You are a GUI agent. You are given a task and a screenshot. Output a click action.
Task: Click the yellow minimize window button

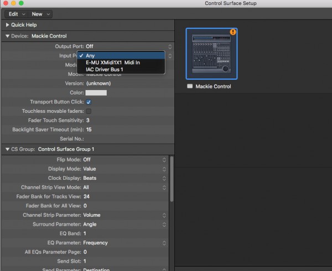coord(13,3)
